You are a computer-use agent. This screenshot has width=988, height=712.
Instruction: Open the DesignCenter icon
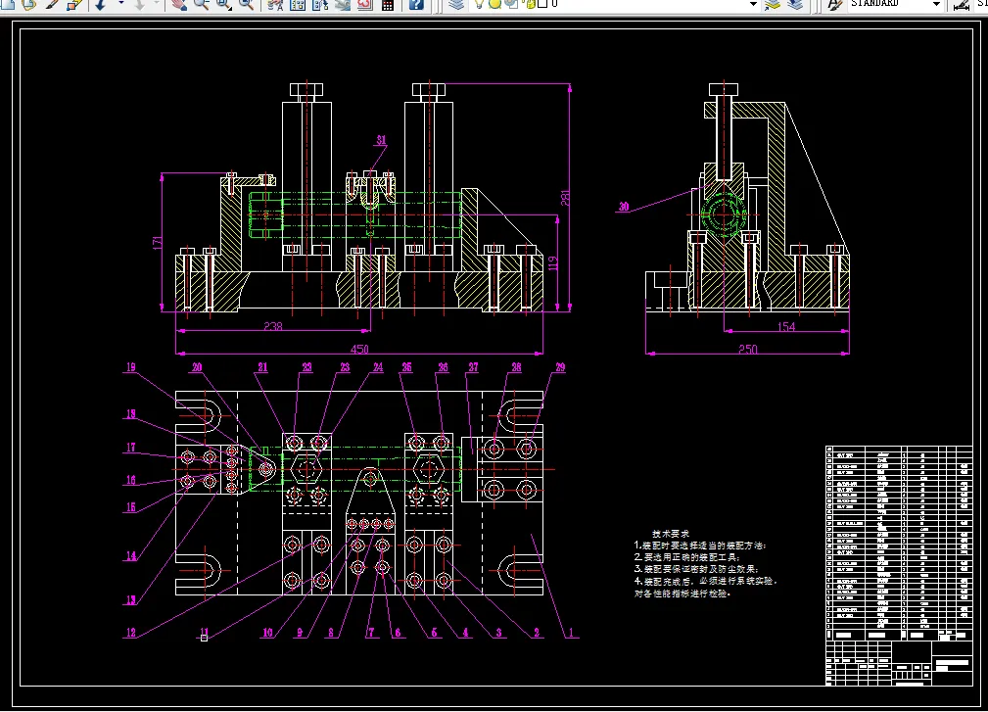296,4
